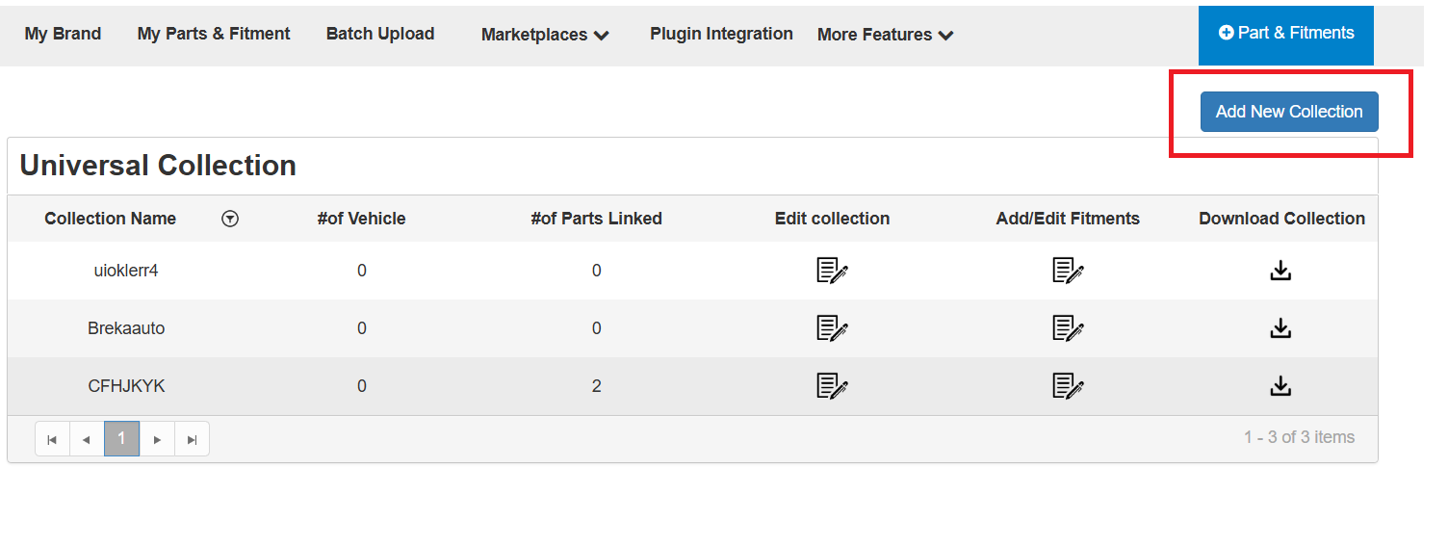Viewport: 1448px width, 546px height.
Task: Select page 1 in pagination
Action: (x=121, y=438)
